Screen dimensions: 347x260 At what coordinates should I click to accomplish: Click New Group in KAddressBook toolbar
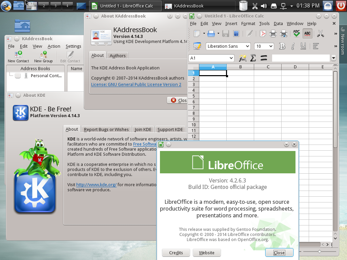[x=43, y=57]
